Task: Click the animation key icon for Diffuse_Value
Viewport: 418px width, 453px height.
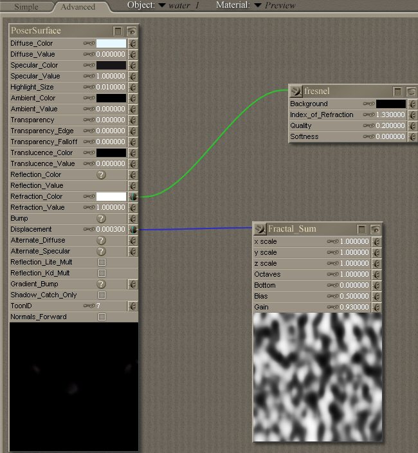Action: (89, 54)
